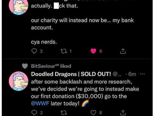The image size is (155, 116).
Task: Share the WWF donation tweet
Action: point(123,113)
